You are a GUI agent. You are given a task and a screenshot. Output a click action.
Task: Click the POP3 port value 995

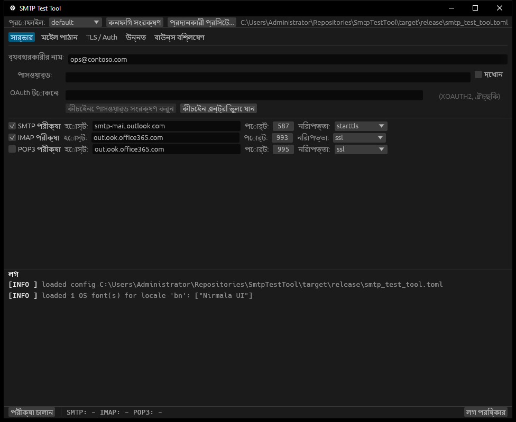click(x=283, y=149)
